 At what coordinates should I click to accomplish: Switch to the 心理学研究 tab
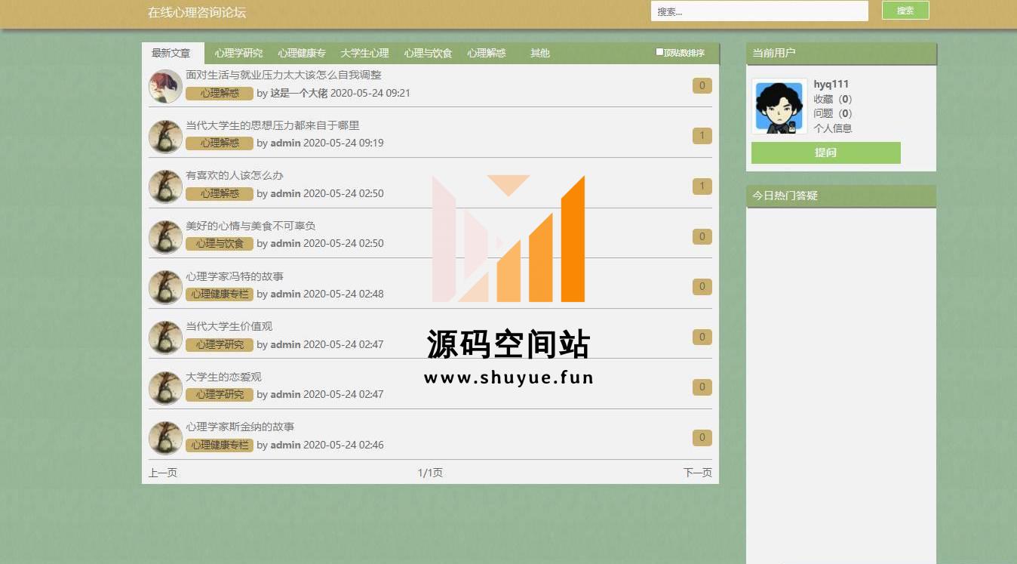(238, 53)
